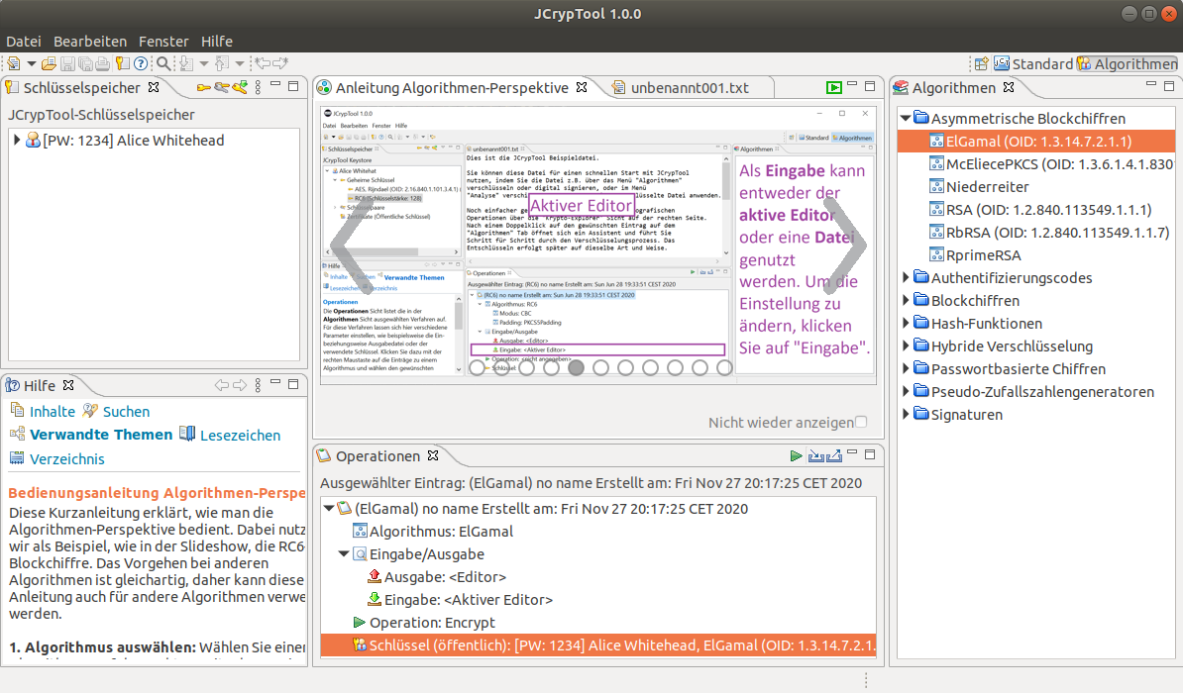Image resolution: width=1183 pixels, height=693 pixels.
Task: Select the Schlüssel (öffentlich) row
Action: pyautogui.click(x=598, y=645)
